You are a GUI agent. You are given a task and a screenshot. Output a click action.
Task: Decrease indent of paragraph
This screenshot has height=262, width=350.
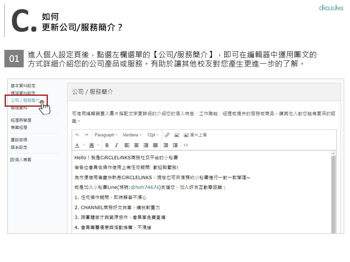[166, 145]
